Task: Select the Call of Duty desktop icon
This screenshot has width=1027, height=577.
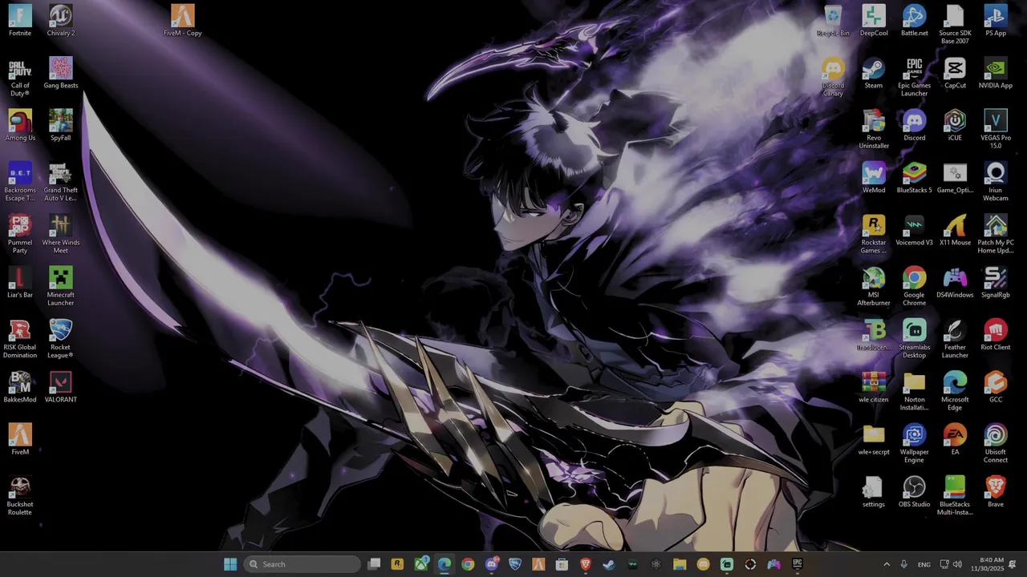Action: tap(20, 77)
